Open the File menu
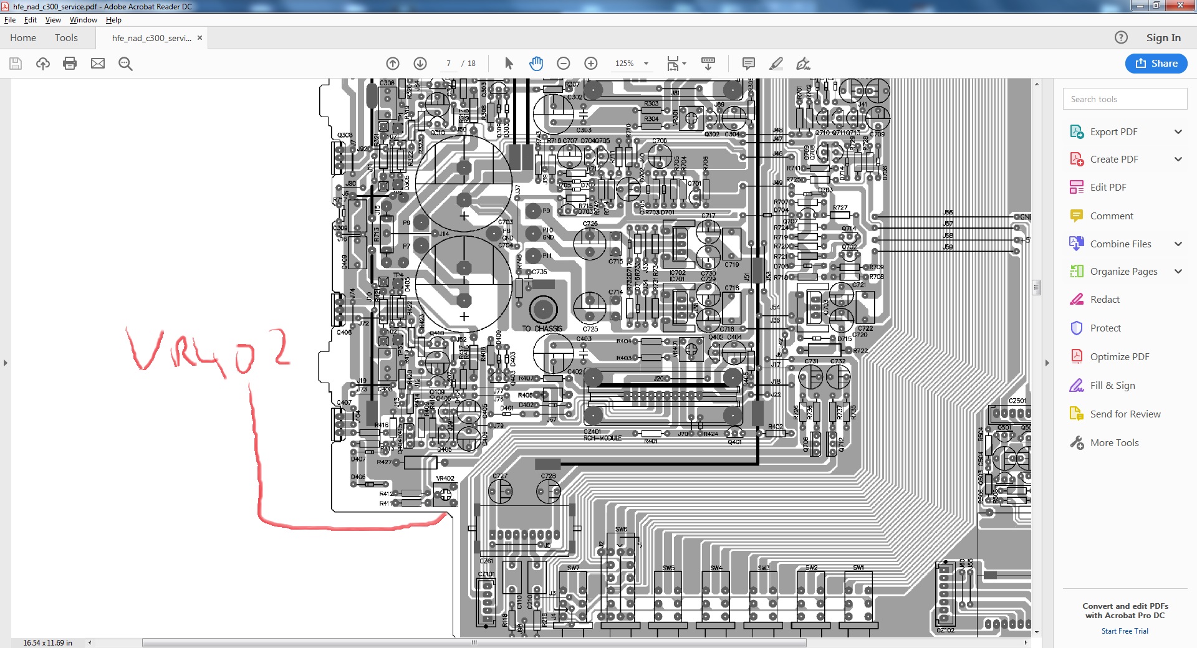This screenshot has height=648, width=1197. point(10,20)
